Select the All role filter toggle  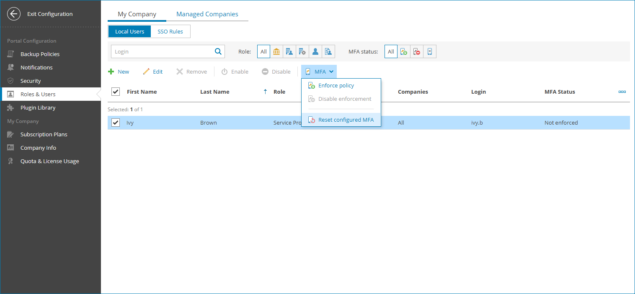tap(263, 51)
